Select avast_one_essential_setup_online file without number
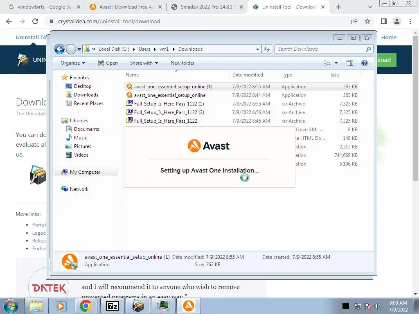The image size is (419, 314). [242, 95]
